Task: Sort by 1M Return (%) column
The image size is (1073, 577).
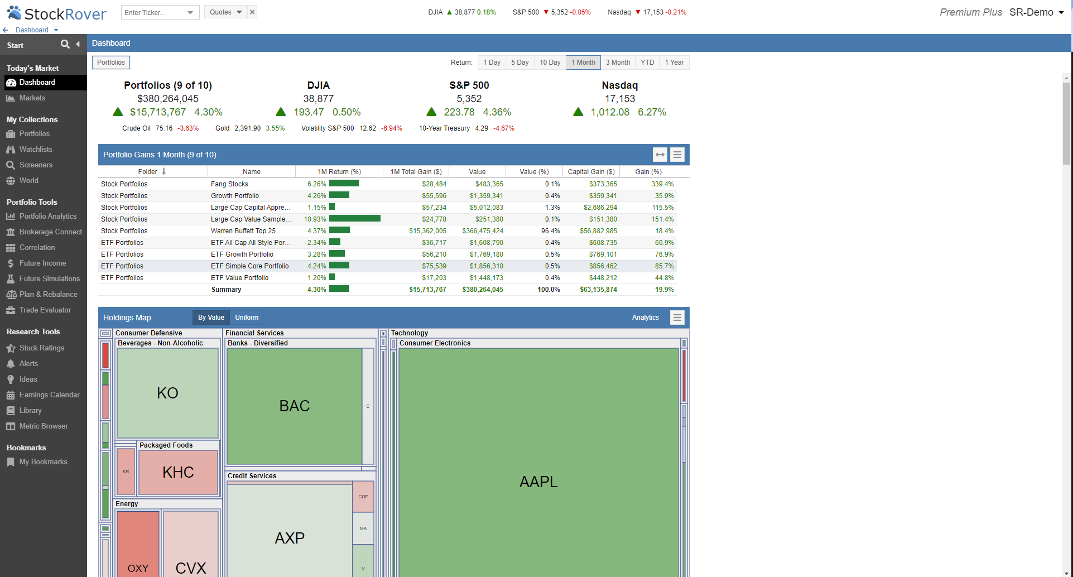Action: pyautogui.click(x=339, y=172)
